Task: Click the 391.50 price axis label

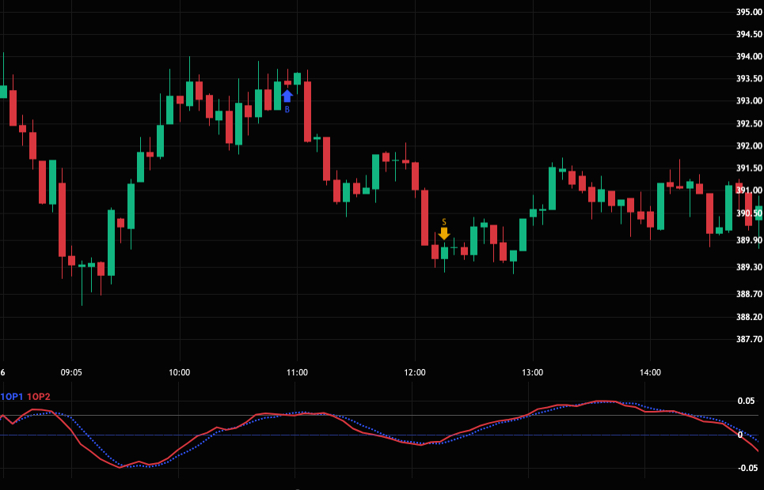Action: (750, 168)
